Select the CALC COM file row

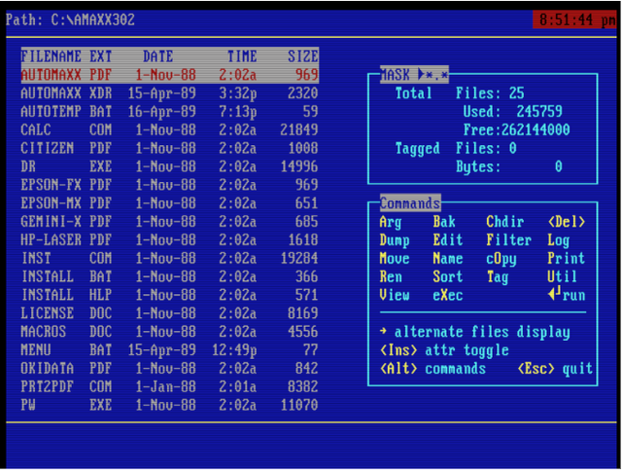[170, 129]
